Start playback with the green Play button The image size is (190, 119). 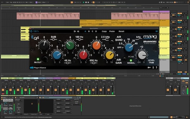click(x=84, y=2)
